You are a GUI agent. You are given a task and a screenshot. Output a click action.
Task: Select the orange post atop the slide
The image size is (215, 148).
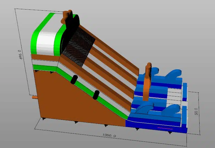click(x=66, y=17)
